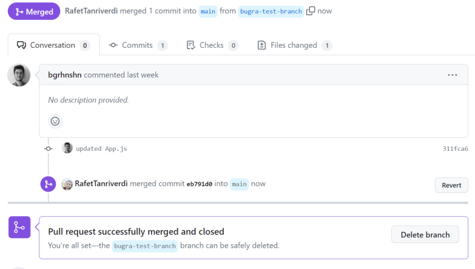
Task: Click the purple merge icon on timeline
Action: pyautogui.click(x=48, y=184)
